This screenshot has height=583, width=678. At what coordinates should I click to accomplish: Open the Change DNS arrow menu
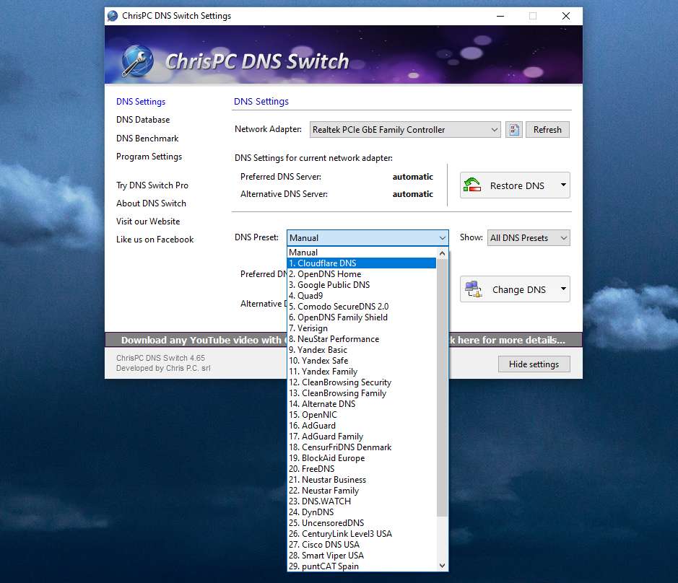pos(563,289)
